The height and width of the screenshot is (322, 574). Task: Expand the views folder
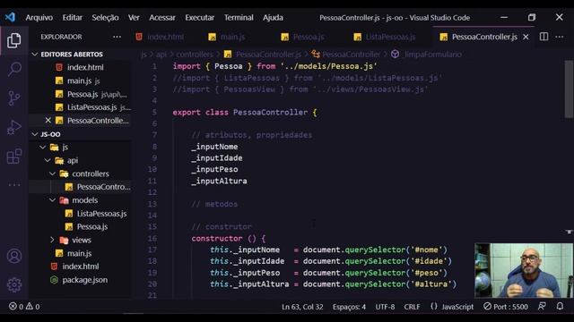coord(80,240)
